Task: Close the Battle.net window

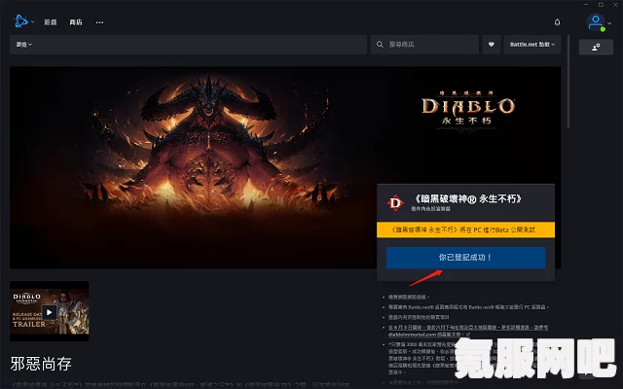Action: coord(615,4)
